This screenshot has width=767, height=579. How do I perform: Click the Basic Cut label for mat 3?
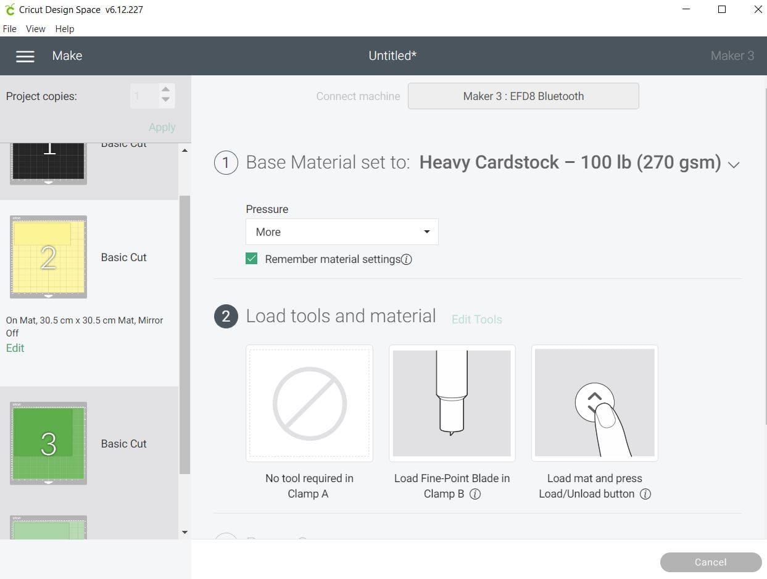pos(124,444)
